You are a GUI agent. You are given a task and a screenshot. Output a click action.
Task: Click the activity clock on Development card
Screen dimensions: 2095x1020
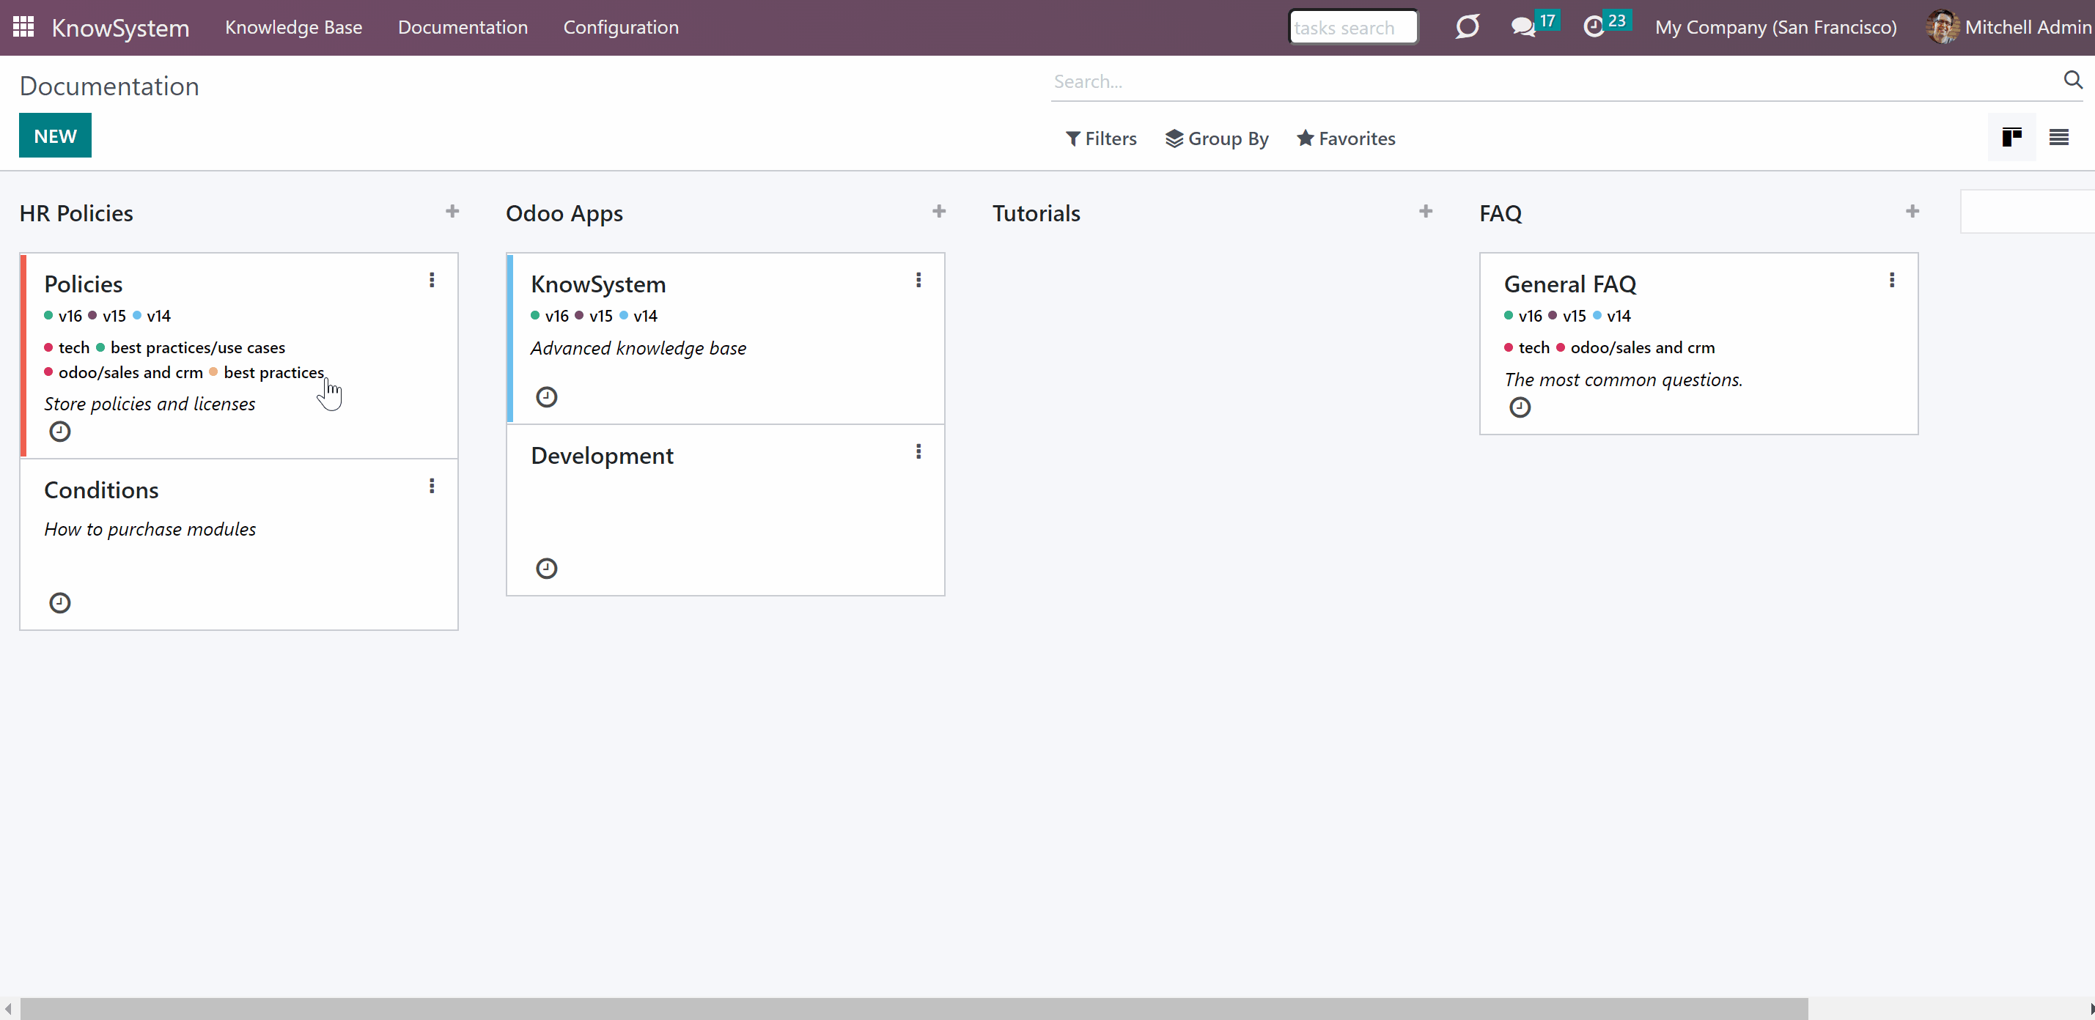coord(547,569)
